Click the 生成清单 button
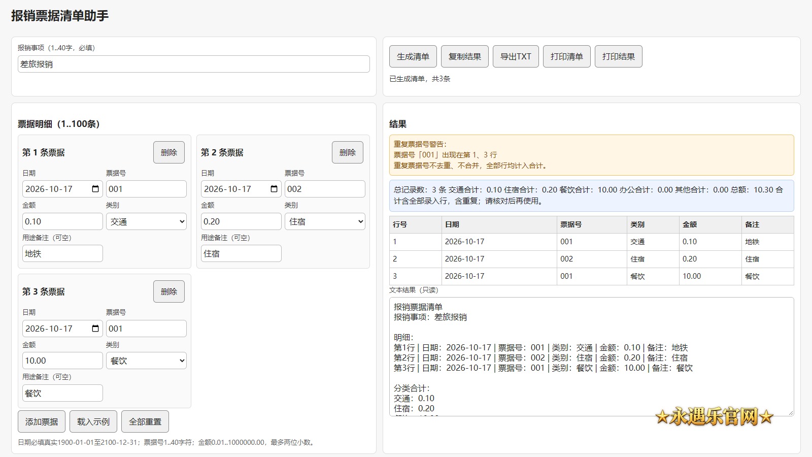This screenshot has height=457, width=812. (413, 56)
